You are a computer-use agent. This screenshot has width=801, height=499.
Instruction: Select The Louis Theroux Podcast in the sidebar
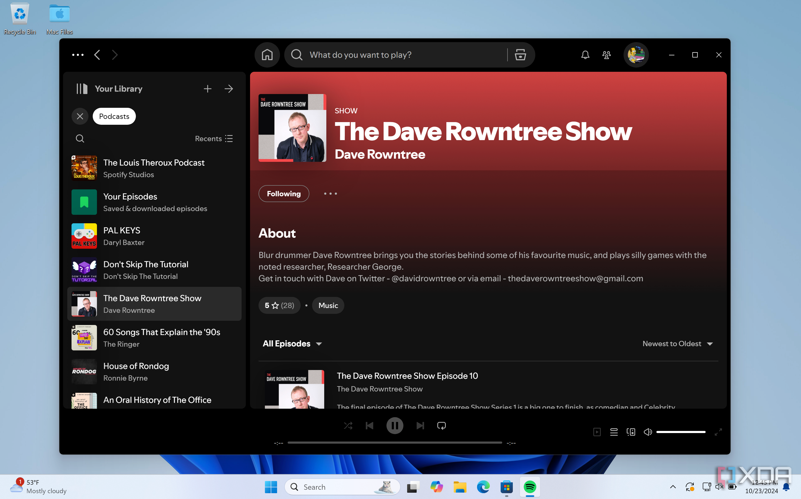click(x=154, y=168)
